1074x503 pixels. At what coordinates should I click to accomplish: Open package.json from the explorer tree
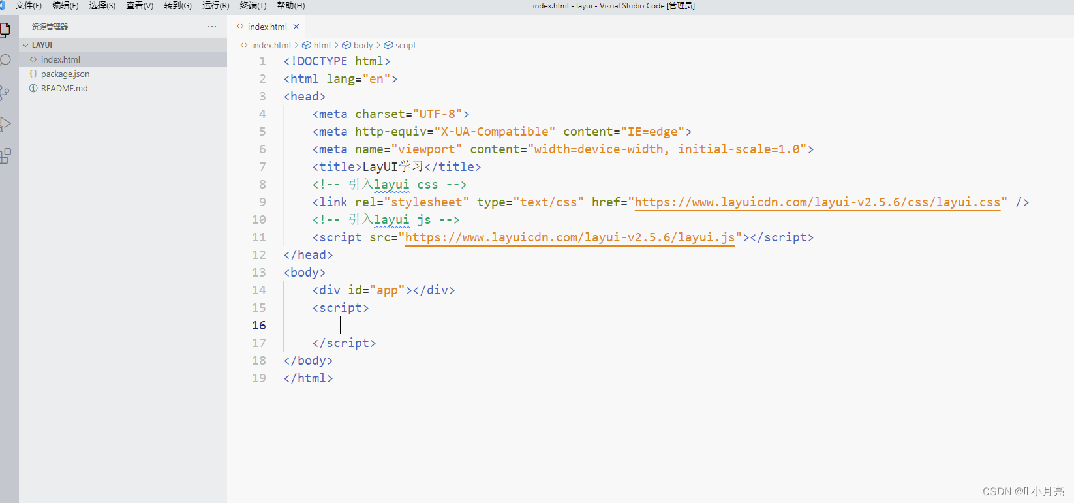tap(123, 74)
